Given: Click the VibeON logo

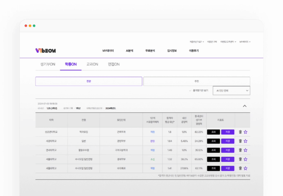Looking at the screenshot, I should click(x=46, y=51).
